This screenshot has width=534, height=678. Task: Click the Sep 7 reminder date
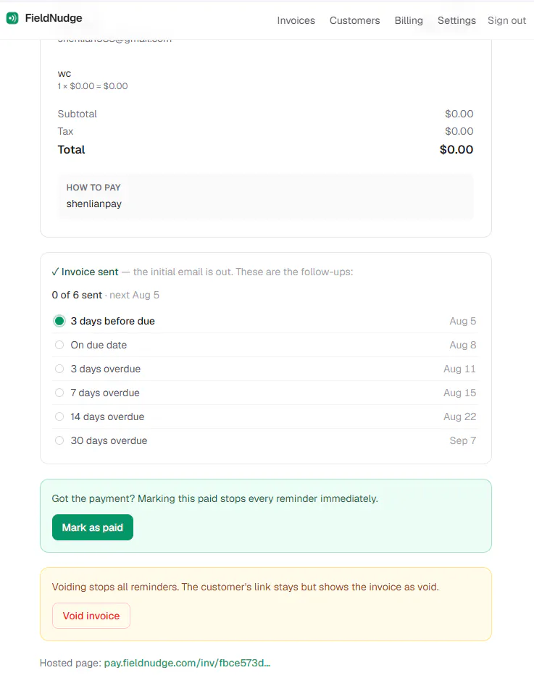tap(463, 440)
